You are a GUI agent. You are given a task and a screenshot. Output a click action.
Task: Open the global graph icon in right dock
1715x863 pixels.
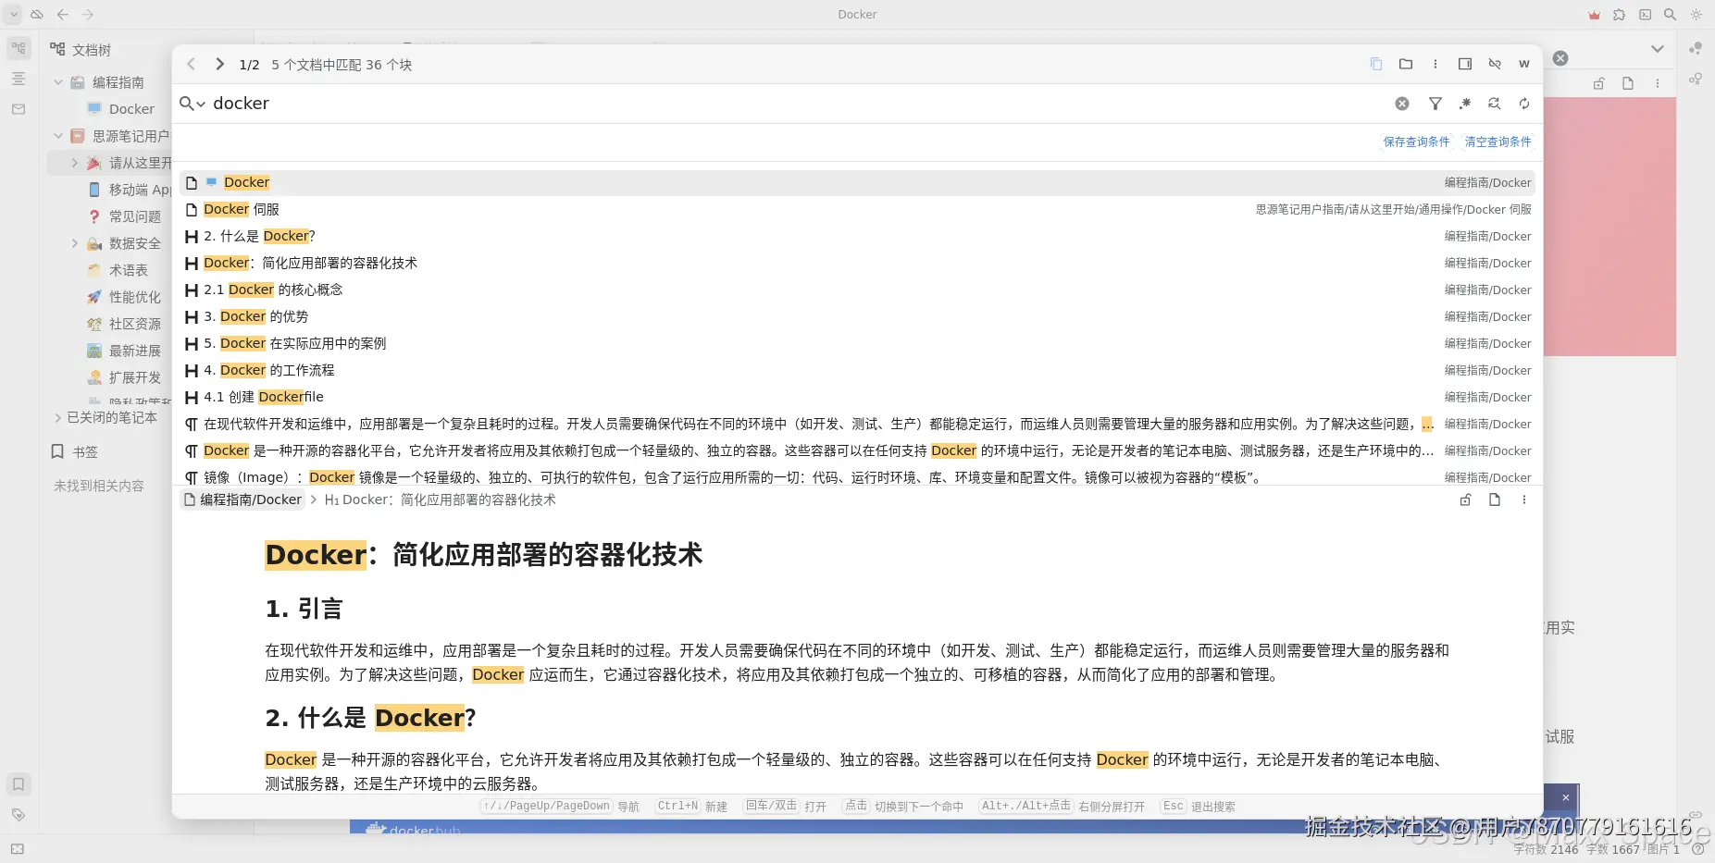tap(1696, 48)
